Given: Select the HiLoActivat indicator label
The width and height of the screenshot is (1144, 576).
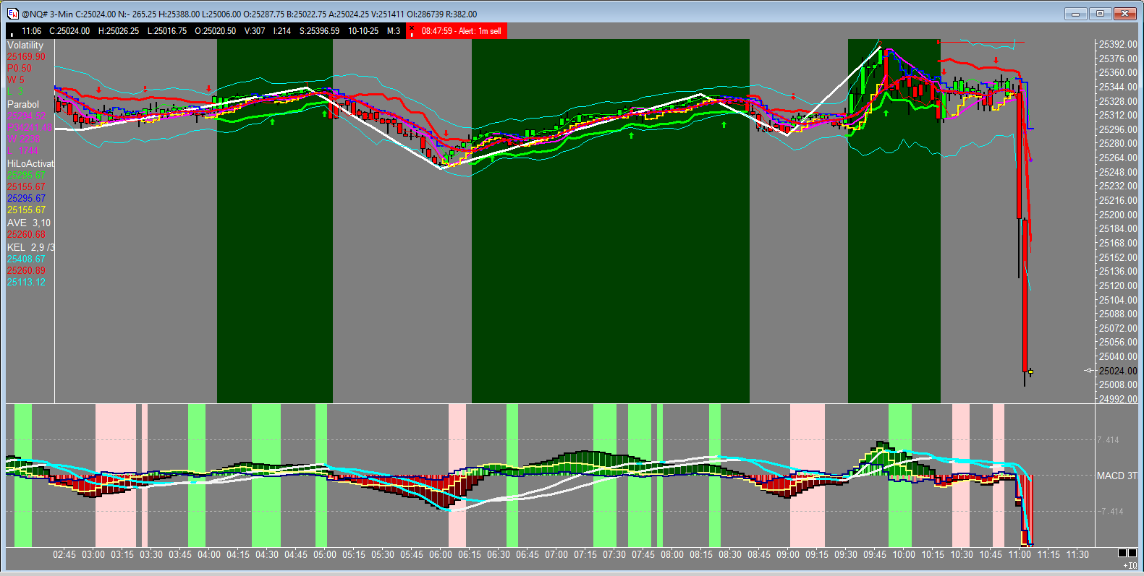Looking at the screenshot, I should 30,163.
